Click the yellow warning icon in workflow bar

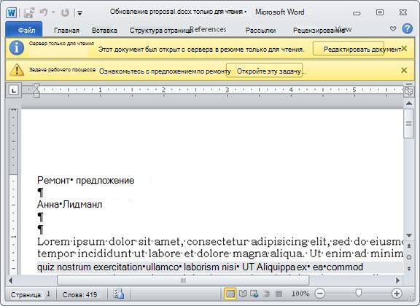pos(17,70)
